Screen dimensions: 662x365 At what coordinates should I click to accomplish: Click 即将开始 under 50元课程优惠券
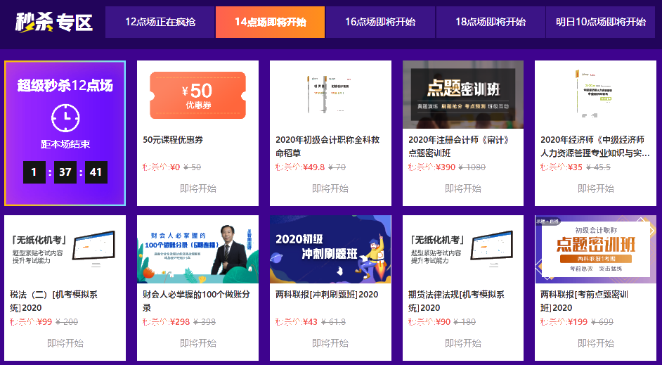(x=198, y=188)
